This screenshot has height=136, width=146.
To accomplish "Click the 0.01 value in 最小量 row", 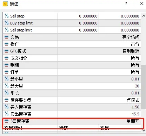I will coord(135,79).
